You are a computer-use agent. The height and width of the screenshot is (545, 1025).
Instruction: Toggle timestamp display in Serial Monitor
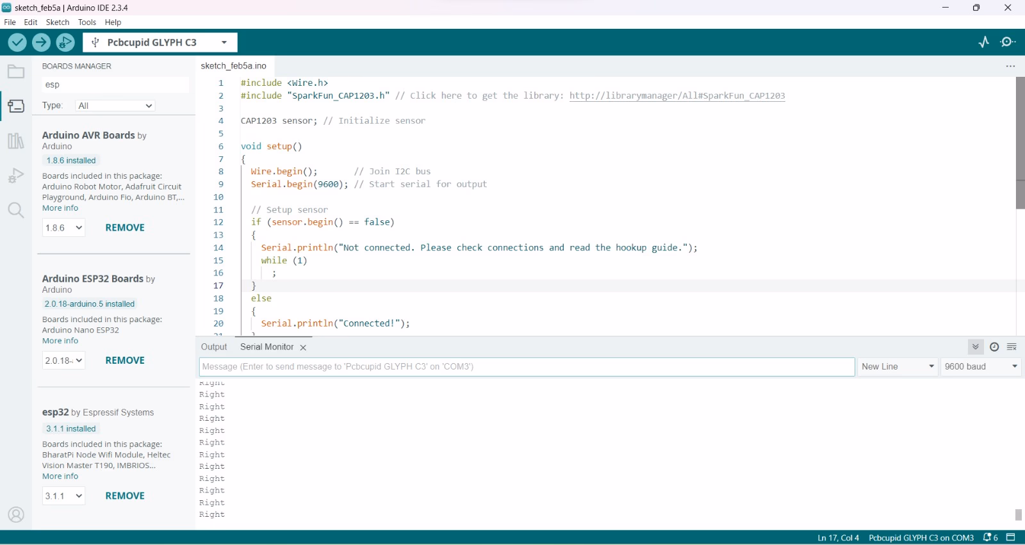point(994,347)
